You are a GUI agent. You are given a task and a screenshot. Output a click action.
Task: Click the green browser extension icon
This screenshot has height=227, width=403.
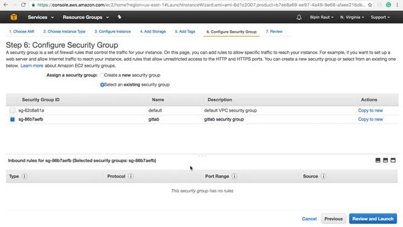click(389, 4)
